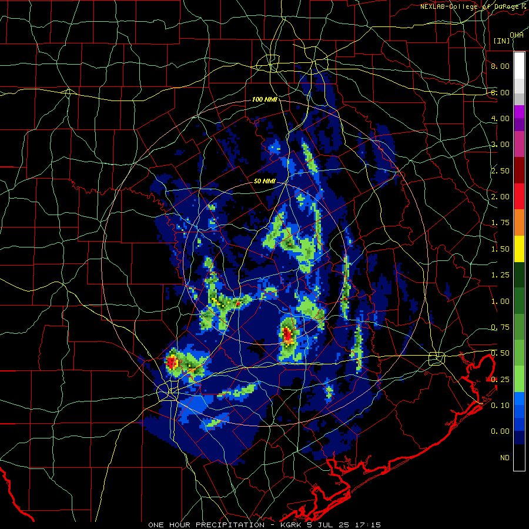Click the 0.75 legend value
This screenshot has width=529, height=529.
tap(500, 327)
